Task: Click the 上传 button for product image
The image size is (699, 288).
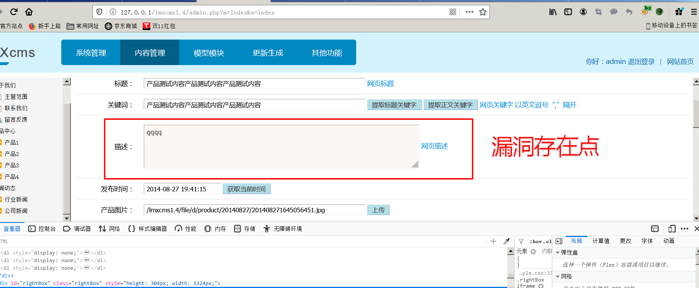Action: [378, 210]
